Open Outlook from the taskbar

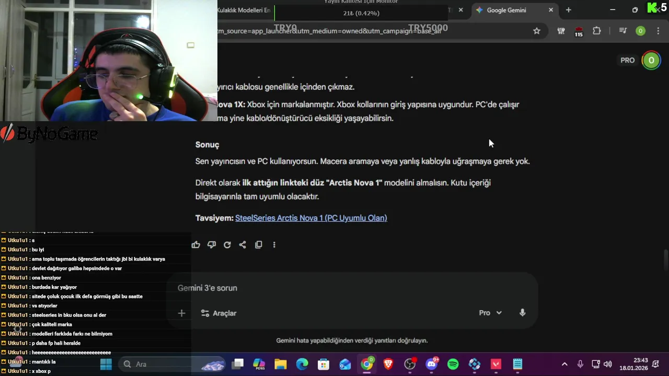[x=345, y=364]
